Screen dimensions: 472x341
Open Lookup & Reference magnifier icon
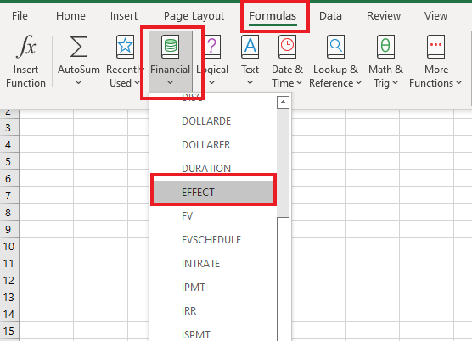335,47
